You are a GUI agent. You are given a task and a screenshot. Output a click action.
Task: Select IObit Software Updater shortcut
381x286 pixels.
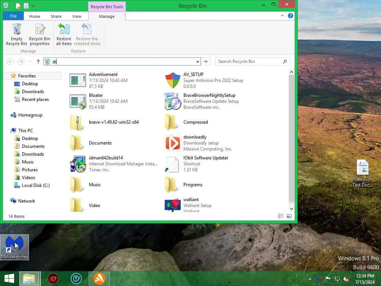pyautogui.click(x=173, y=164)
